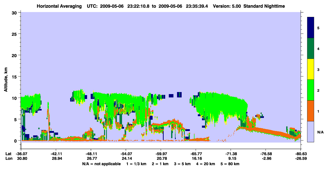Screen dimensions: 334x171
Task: Click the orange level 1 legend swatch
Action: (x=311, y=111)
